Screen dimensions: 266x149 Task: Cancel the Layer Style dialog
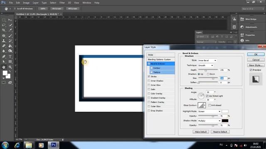click(256, 60)
